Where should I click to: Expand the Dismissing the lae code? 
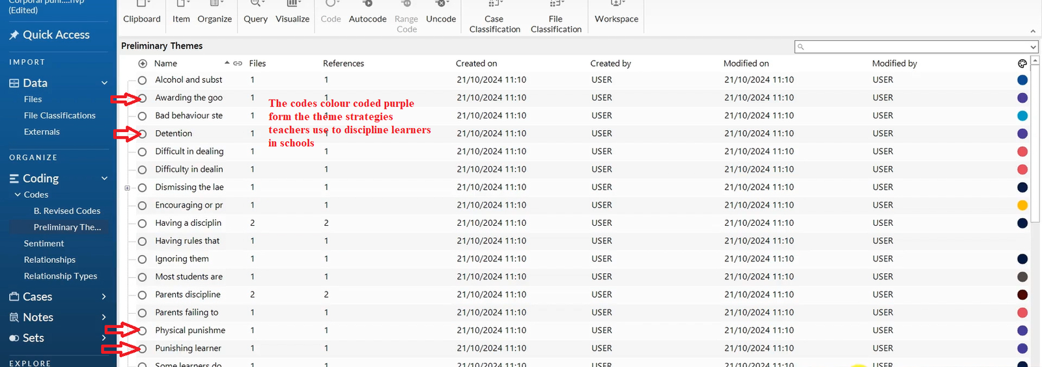tap(128, 187)
